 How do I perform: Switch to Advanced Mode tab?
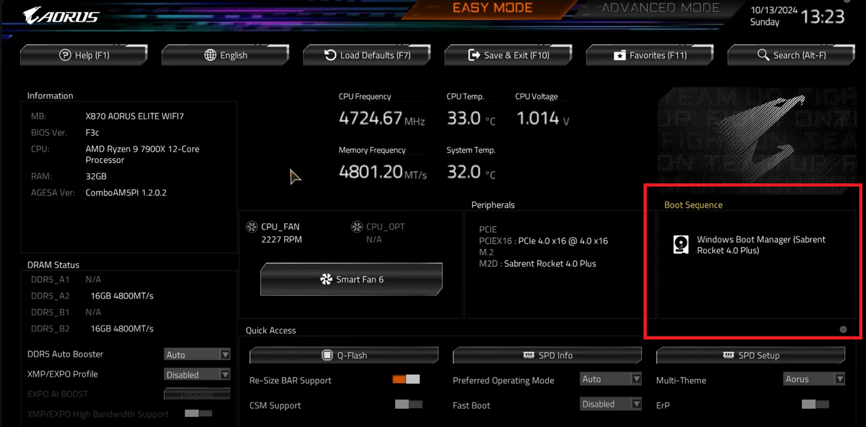660,8
